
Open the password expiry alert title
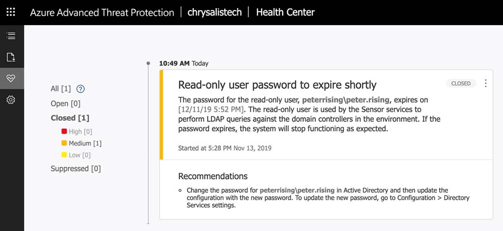pos(277,85)
